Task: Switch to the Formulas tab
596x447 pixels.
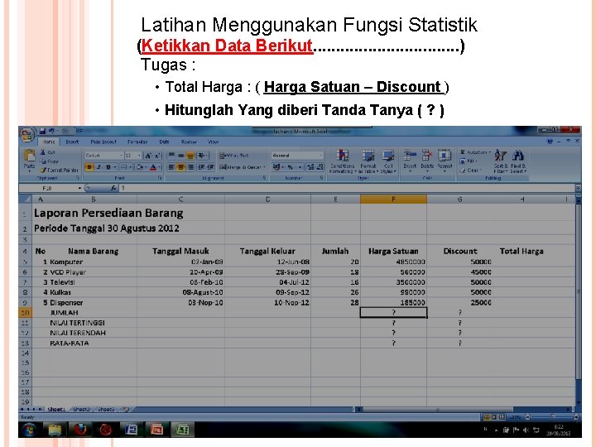Action: point(137,142)
